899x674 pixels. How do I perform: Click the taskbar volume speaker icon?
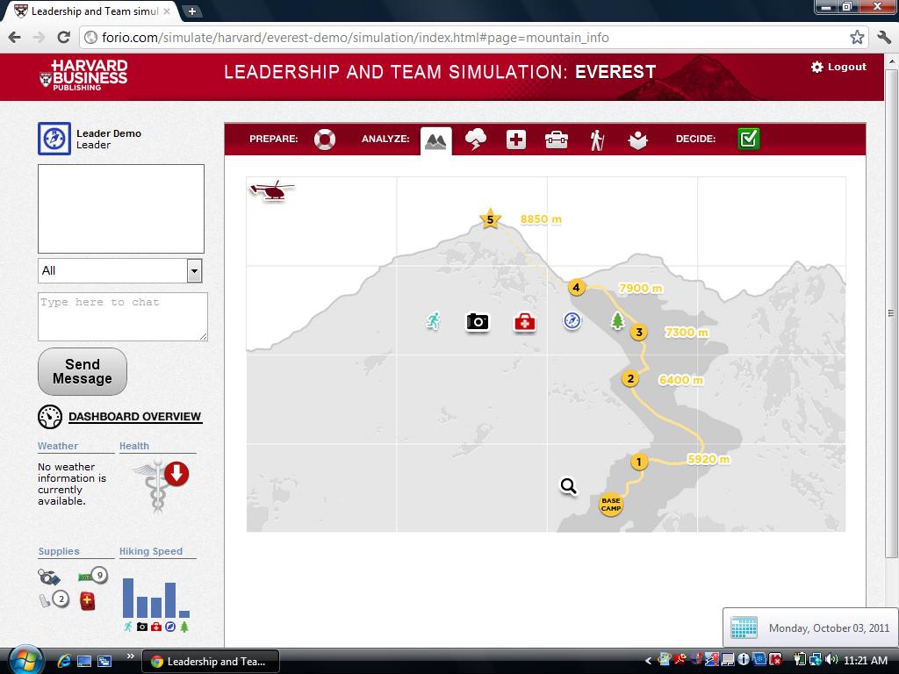tap(832, 660)
